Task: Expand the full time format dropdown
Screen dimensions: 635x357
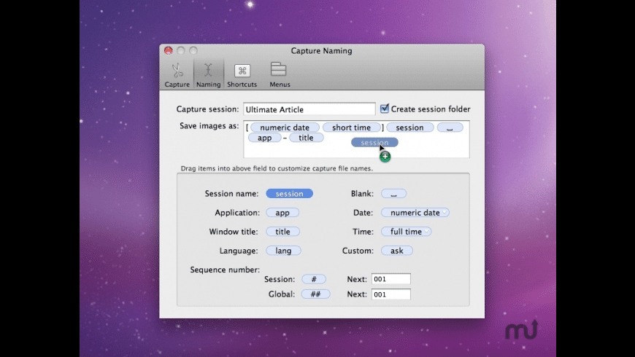Action: 427,232
